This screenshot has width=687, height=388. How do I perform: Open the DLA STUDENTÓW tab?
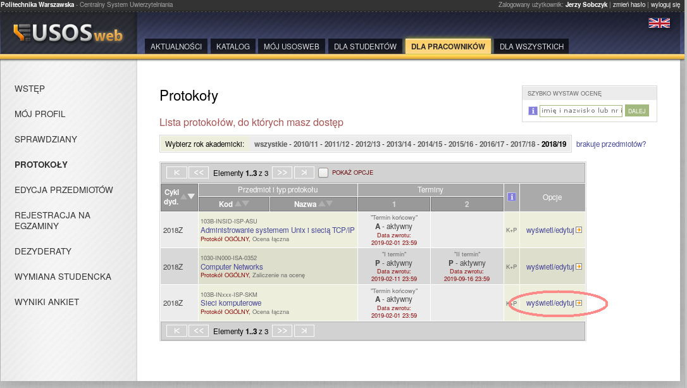click(x=365, y=46)
